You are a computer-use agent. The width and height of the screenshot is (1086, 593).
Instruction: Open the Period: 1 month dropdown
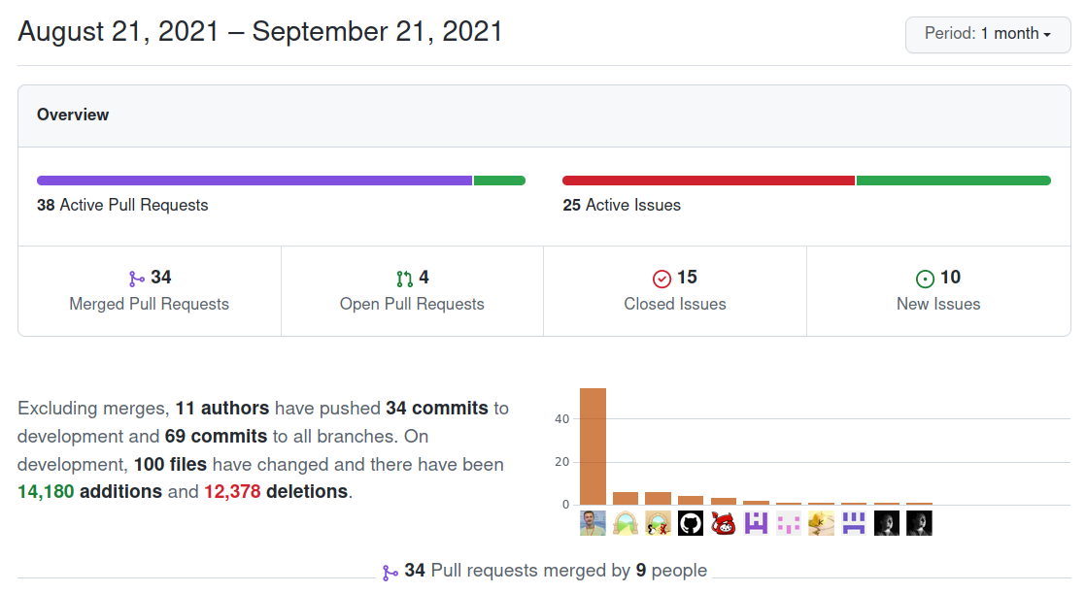click(988, 34)
